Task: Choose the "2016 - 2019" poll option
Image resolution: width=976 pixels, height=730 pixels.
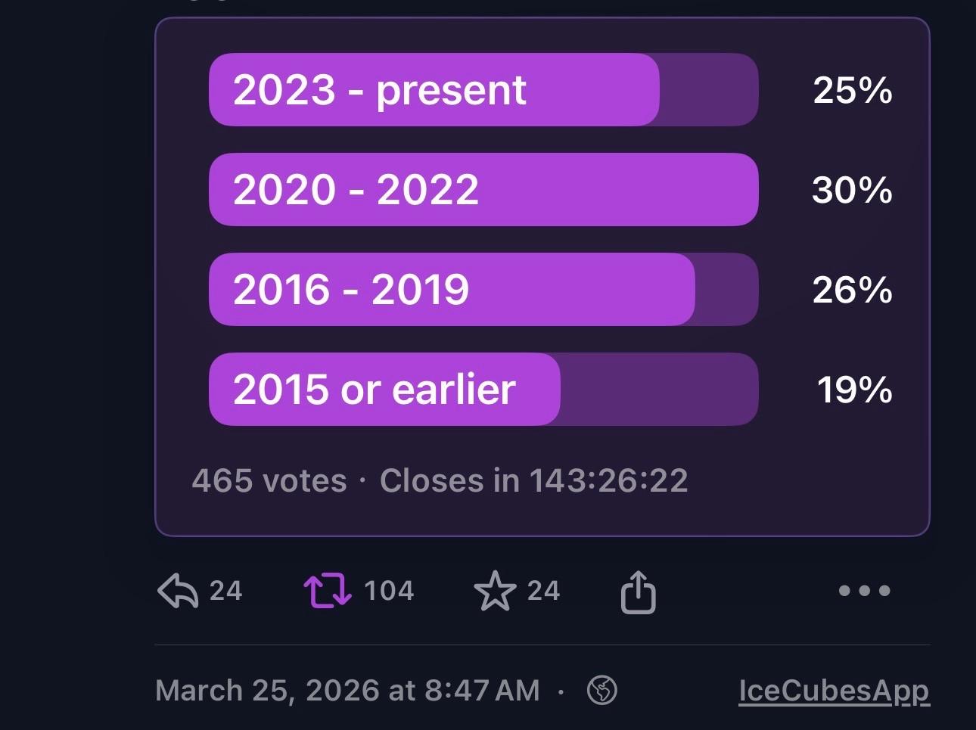Action: point(483,290)
